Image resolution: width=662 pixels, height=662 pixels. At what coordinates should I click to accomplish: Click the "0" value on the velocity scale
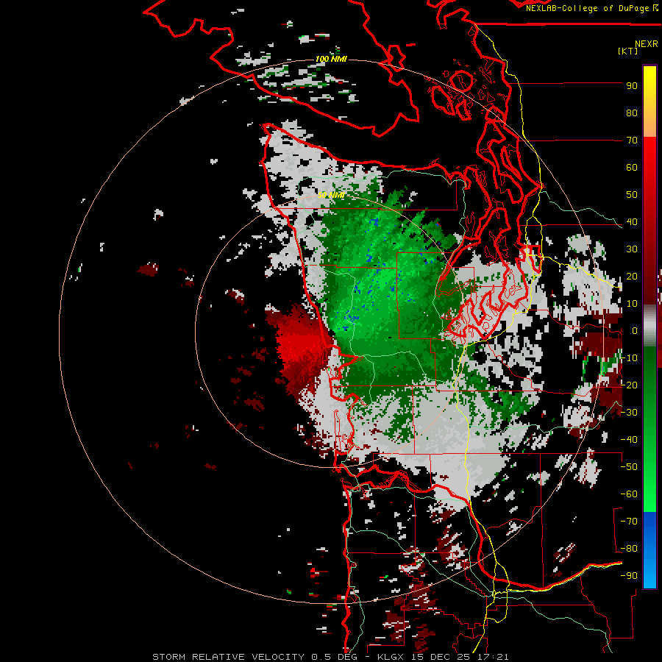pyautogui.click(x=634, y=331)
